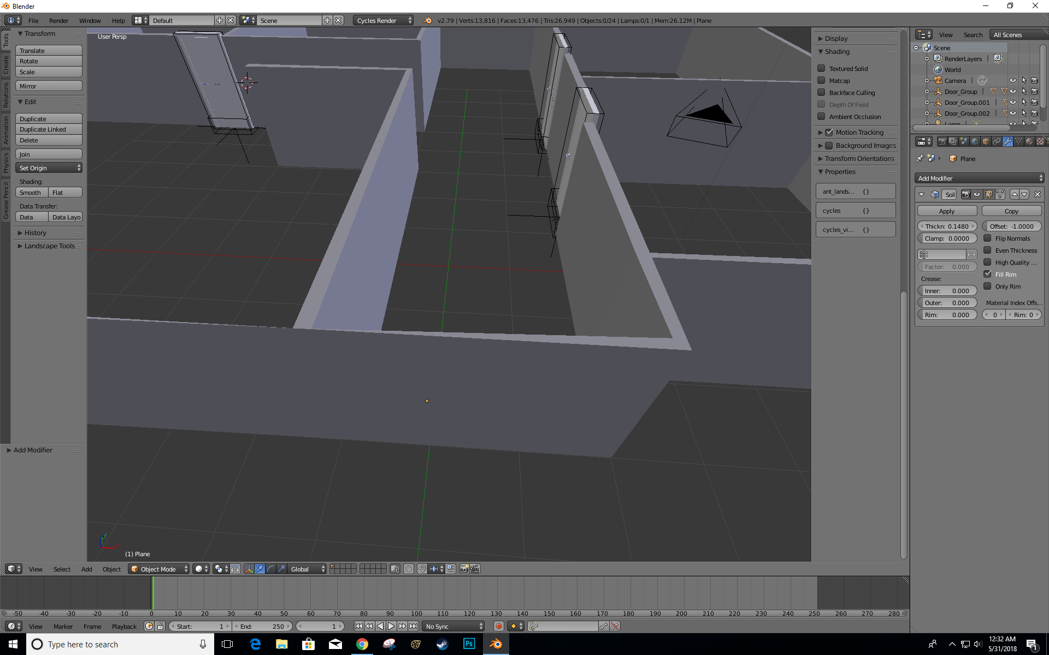The height and width of the screenshot is (655, 1049).
Task: Open the World properties tab (globe icon)
Action: coord(975,141)
